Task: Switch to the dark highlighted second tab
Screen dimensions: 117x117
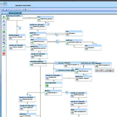Action: click(15, 13)
